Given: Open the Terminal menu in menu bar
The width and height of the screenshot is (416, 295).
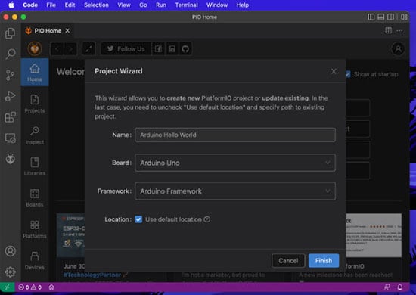Looking at the screenshot, I should tap(186, 5).
